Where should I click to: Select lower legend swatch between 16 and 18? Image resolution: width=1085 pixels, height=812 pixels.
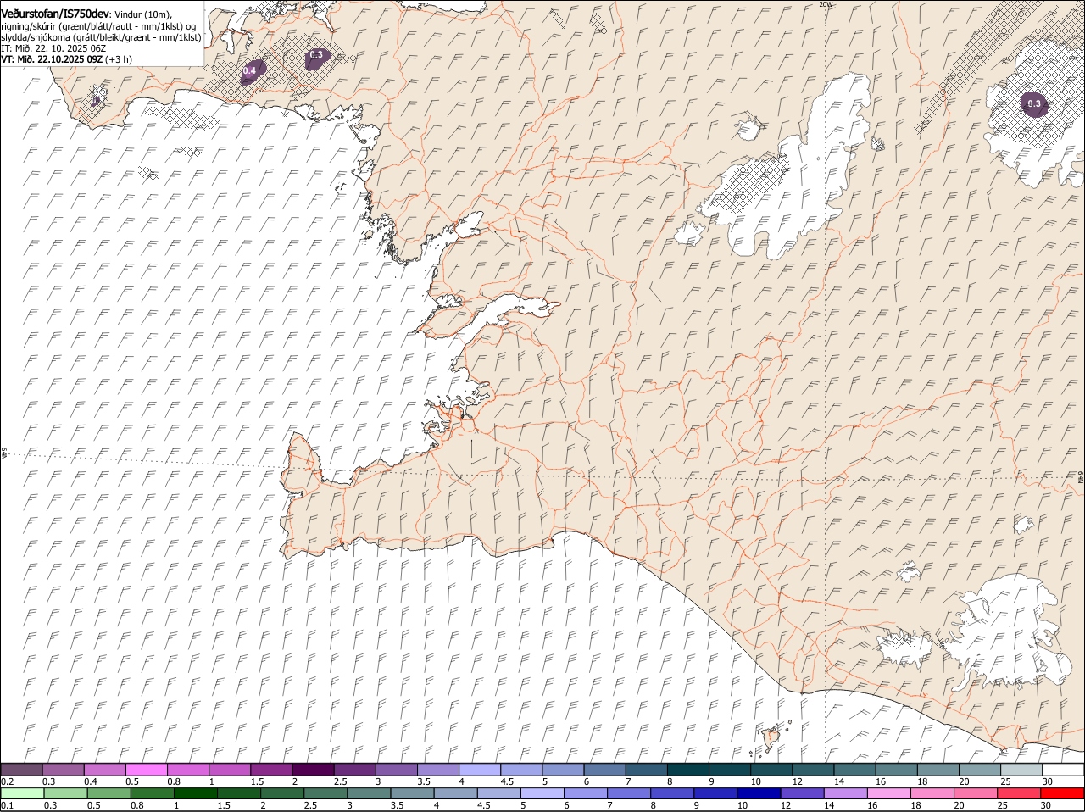[889, 793]
